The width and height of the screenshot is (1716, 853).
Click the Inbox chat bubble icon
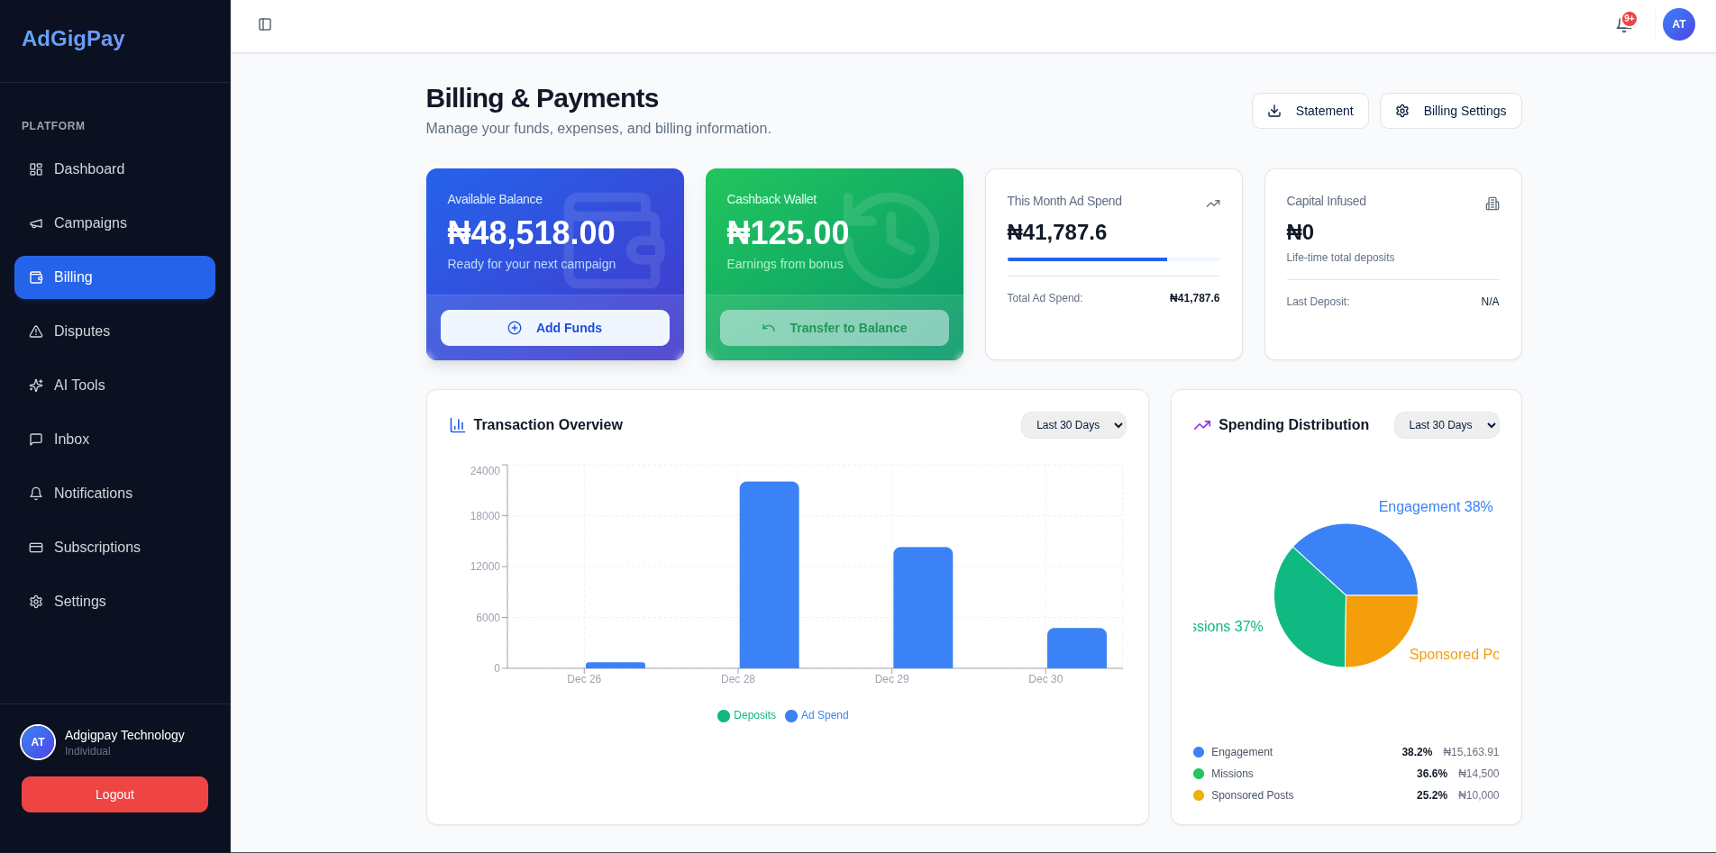click(36, 440)
